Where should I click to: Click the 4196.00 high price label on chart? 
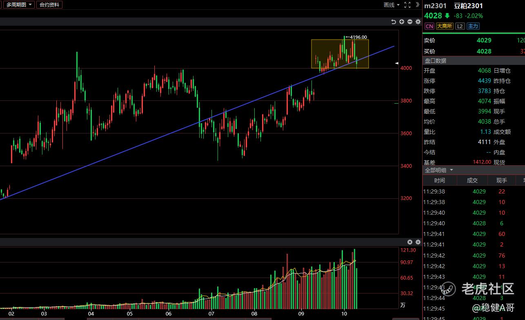click(358, 37)
